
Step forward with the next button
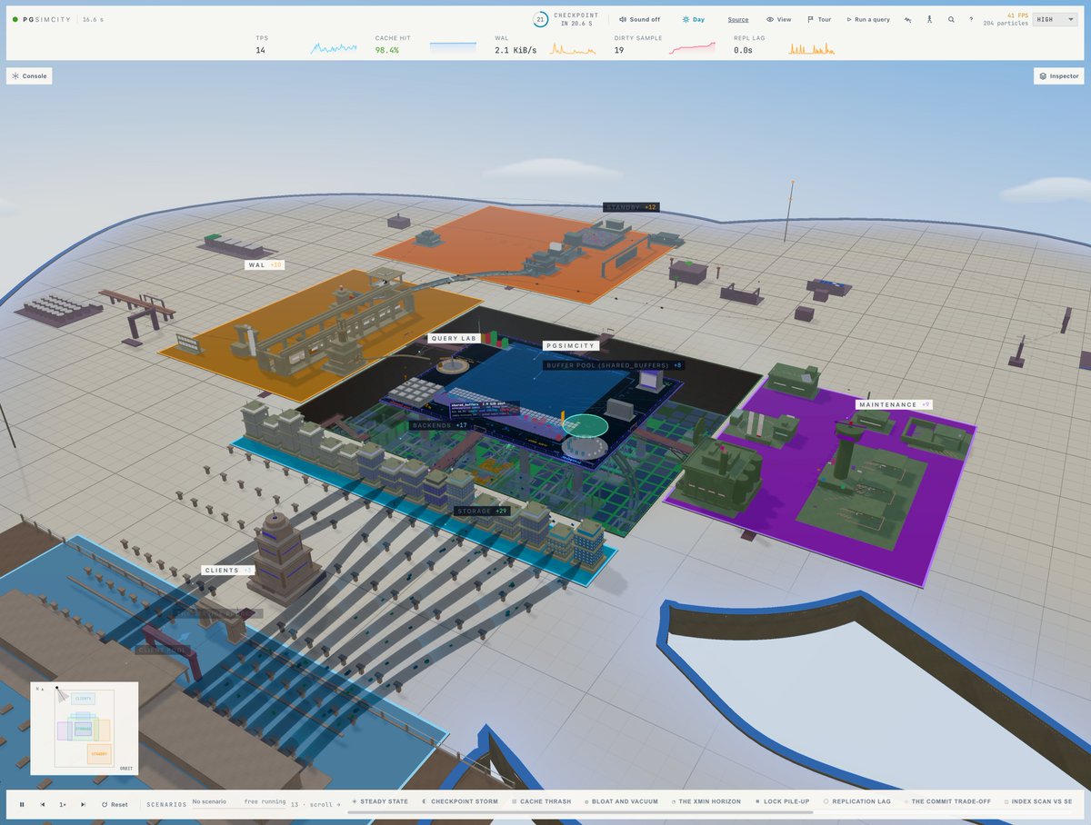(83, 804)
